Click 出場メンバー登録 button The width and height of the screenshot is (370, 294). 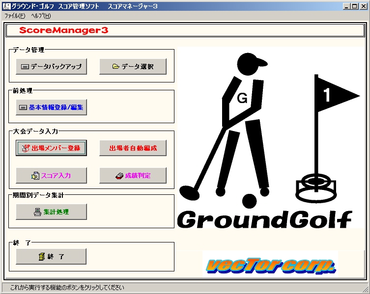coord(51,148)
